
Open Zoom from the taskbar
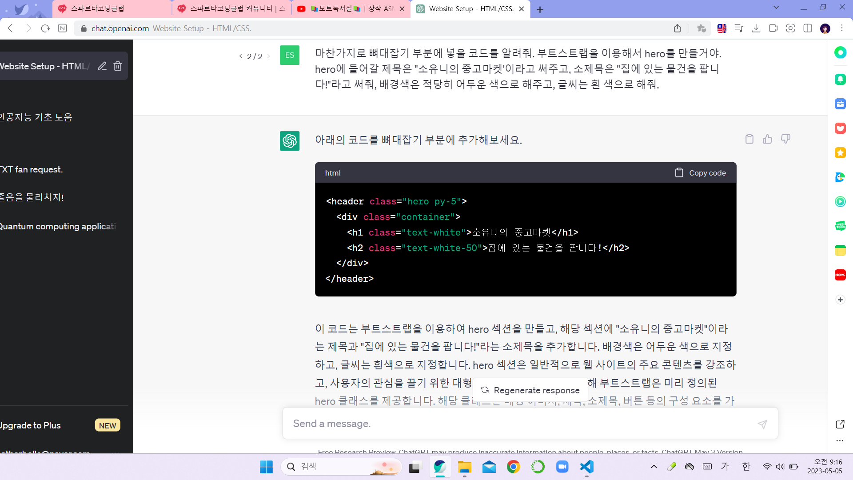coord(562,467)
